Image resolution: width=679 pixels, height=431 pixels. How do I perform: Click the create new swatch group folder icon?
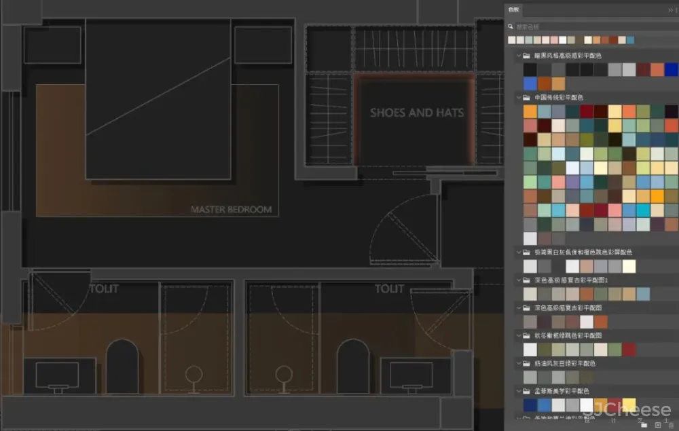click(x=644, y=424)
